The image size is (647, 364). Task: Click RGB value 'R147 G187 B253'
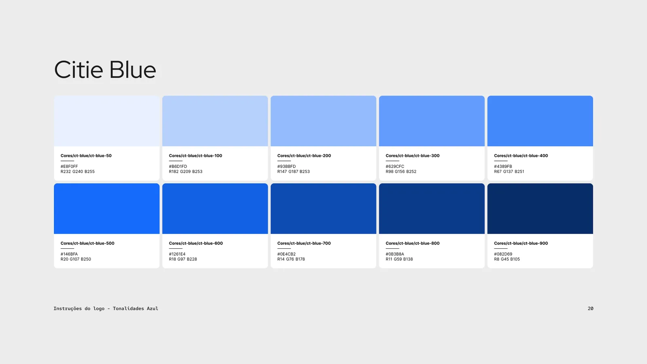tap(294, 171)
